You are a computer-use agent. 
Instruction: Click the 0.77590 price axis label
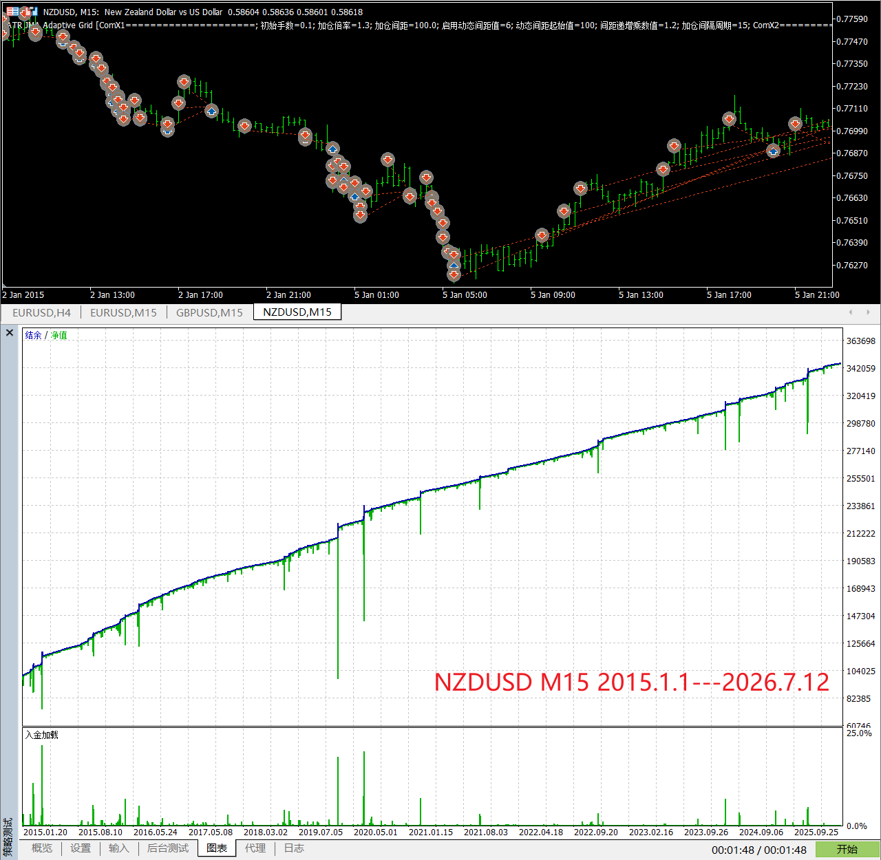point(852,19)
